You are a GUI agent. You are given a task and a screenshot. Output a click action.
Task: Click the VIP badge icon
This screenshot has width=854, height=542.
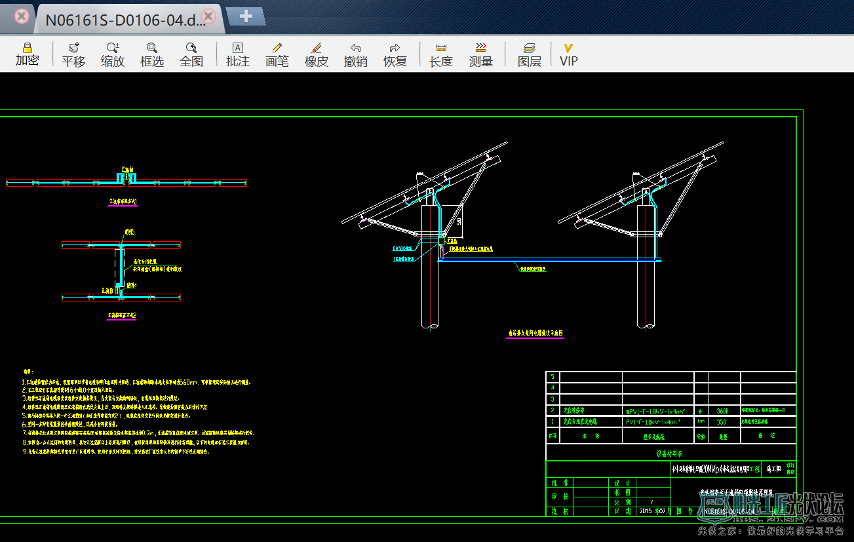coord(569,55)
